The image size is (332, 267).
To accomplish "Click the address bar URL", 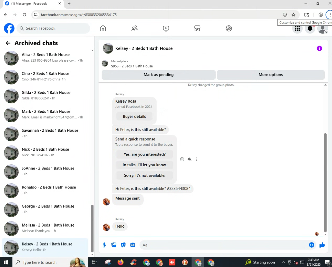I will [79, 15].
